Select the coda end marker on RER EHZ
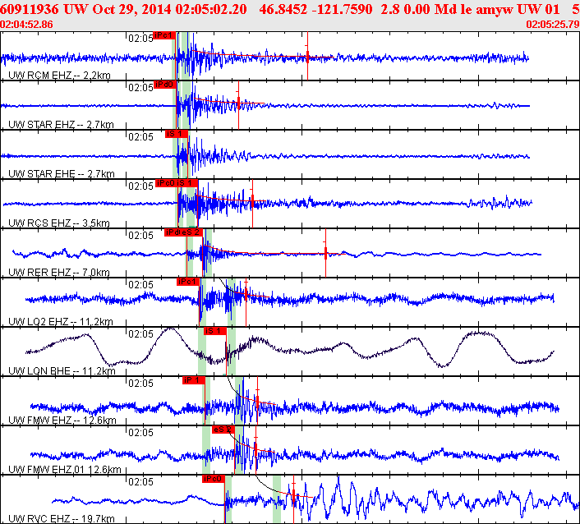Viewport: 580px width, 524px height. coord(325,253)
